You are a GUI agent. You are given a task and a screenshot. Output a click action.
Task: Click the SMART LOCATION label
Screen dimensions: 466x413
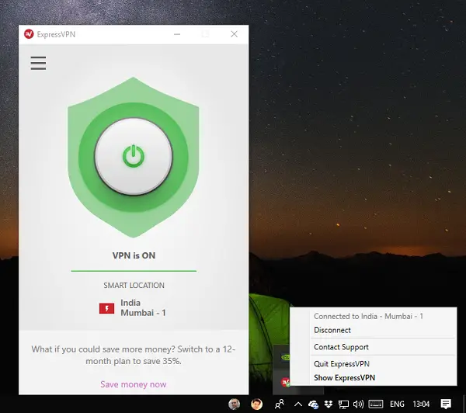pyautogui.click(x=134, y=285)
